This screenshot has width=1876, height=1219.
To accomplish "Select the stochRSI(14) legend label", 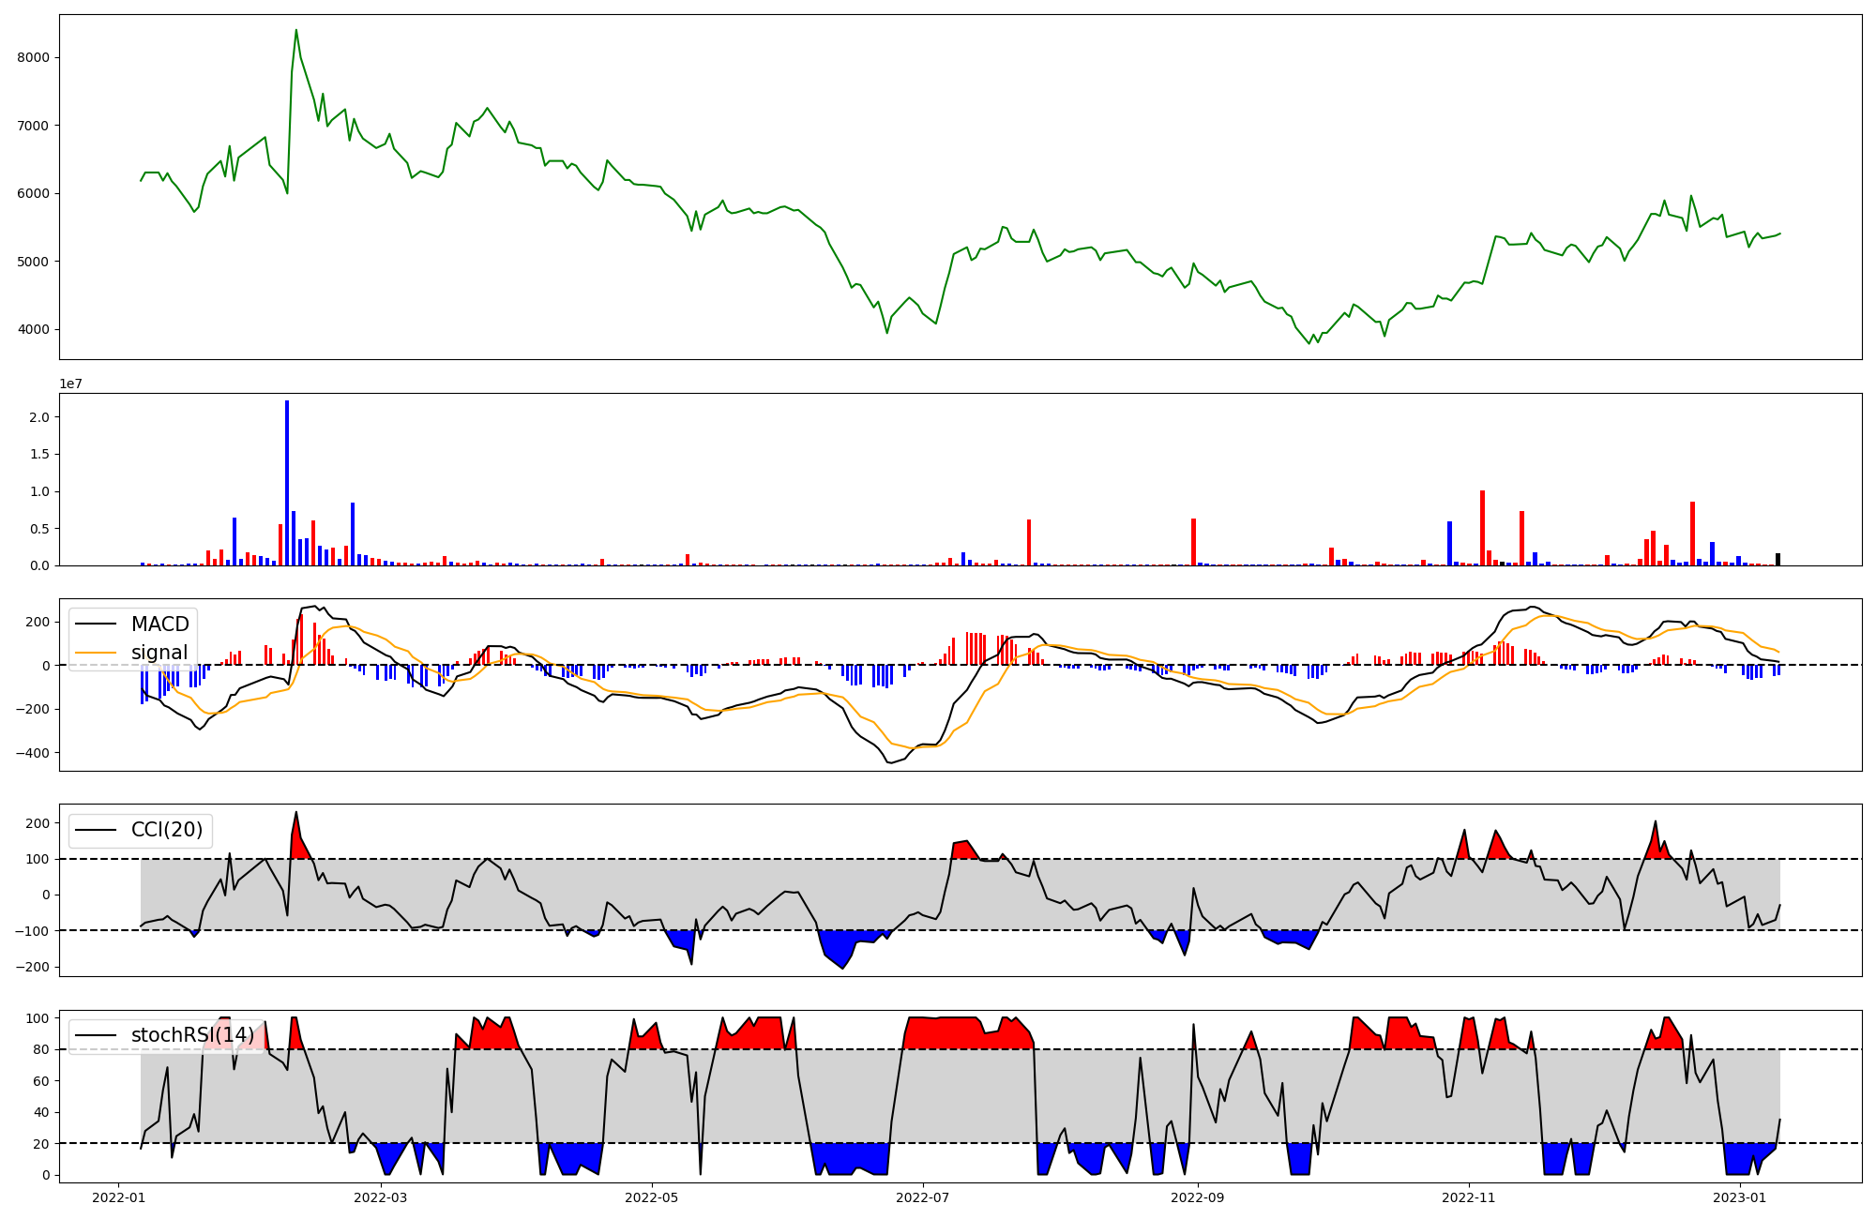I will [192, 1035].
